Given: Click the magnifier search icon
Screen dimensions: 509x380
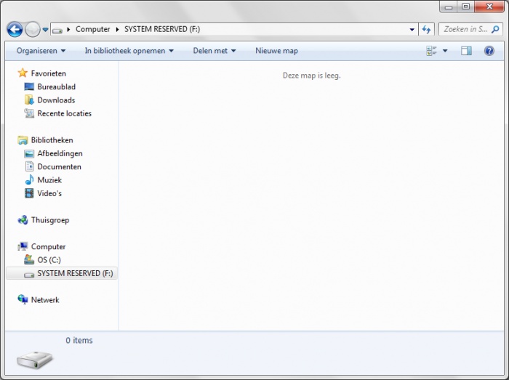Looking at the screenshot, I should (x=495, y=30).
